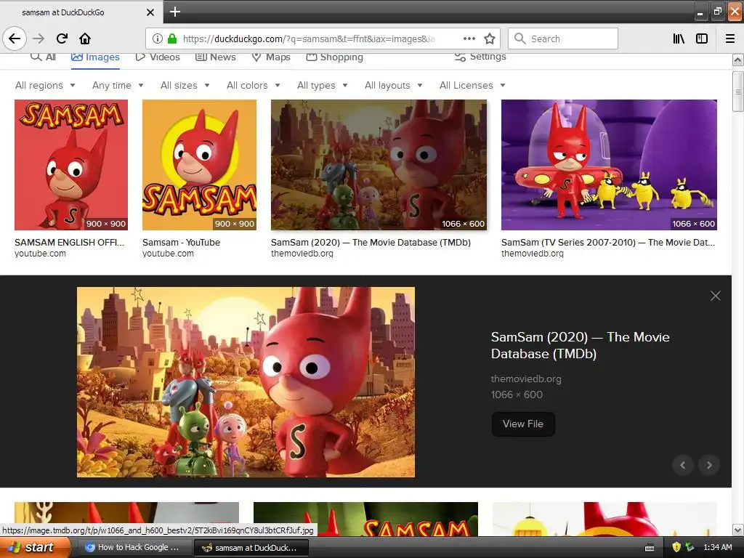
Task: Open a new browser tab
Action: pos(174,12)
